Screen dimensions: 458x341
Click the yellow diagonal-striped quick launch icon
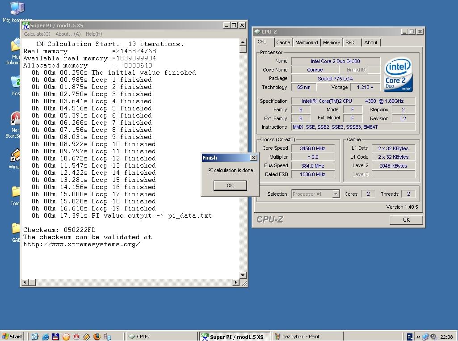[x=86, y=337]
